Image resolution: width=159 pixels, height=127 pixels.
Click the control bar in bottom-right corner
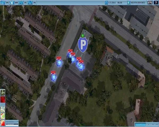tap(146, 124)
